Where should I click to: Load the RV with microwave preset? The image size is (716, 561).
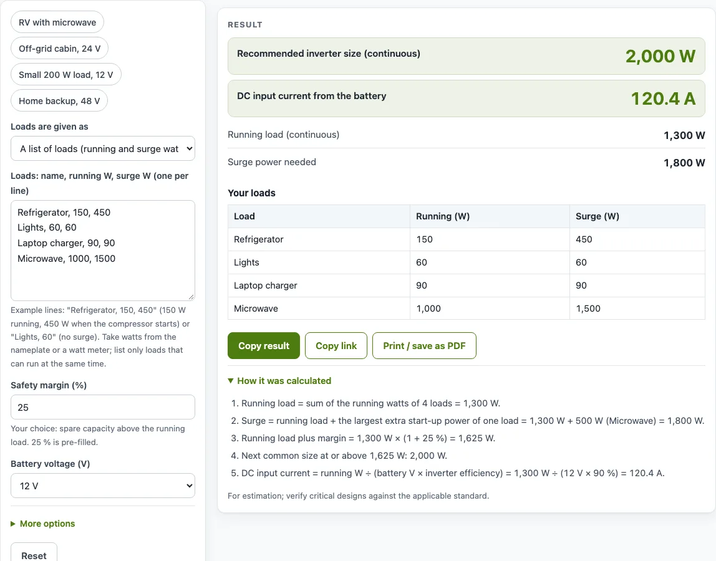tap(57, 22)
